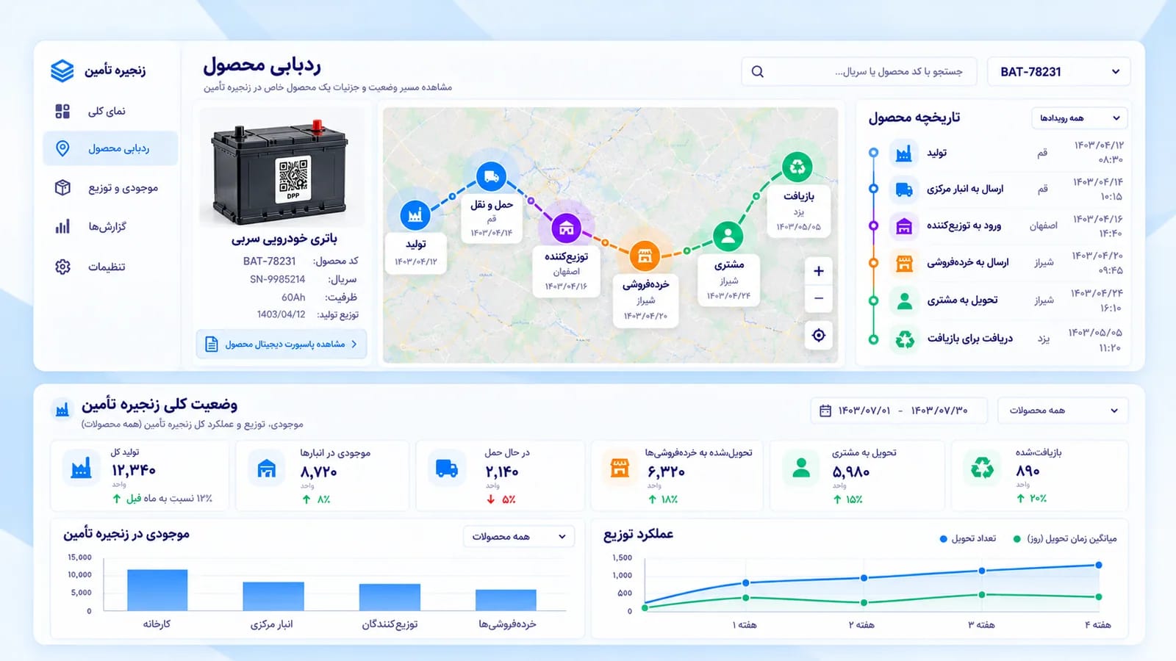Click the search magnifier icon
Viewport: 1176px width, 661px height.
(758, 72)
